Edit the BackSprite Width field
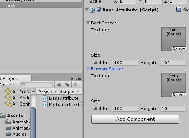This screenshot has width=189, height=138. point(126,63)
